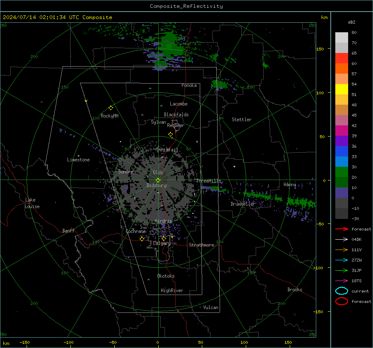Image resolution: width=373 pixels, height=348 pixels.
Task: Click the Limestone label
Action: (x=78, y=160)
